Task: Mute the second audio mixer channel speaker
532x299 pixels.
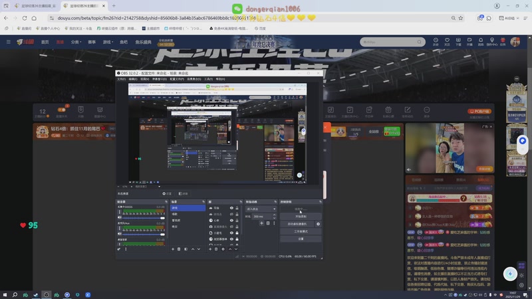Action: coord(120,234)
